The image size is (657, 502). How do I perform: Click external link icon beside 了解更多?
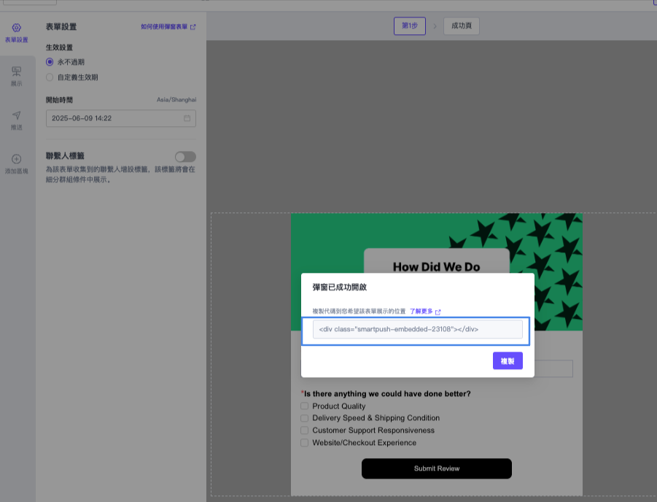(x=438, y=312)
